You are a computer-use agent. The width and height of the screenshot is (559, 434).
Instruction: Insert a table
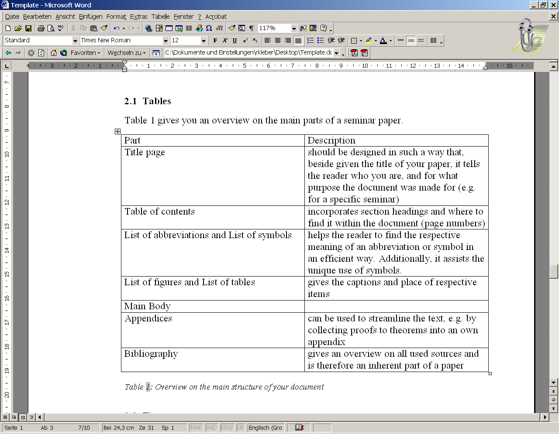[x=169, y=28]
